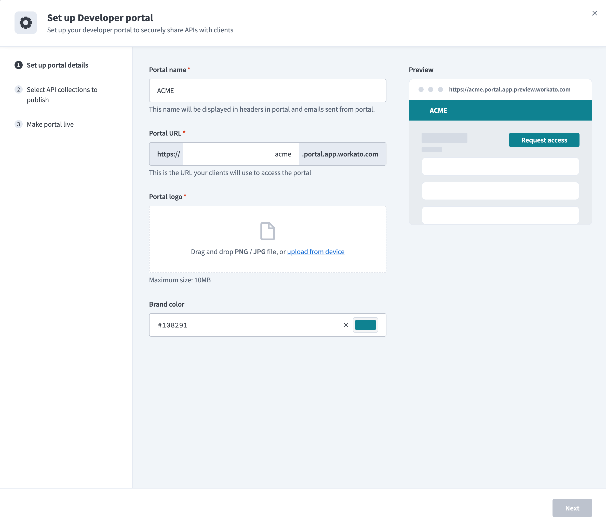
Task: Click the Brand color hex value field
Action: 234,325
